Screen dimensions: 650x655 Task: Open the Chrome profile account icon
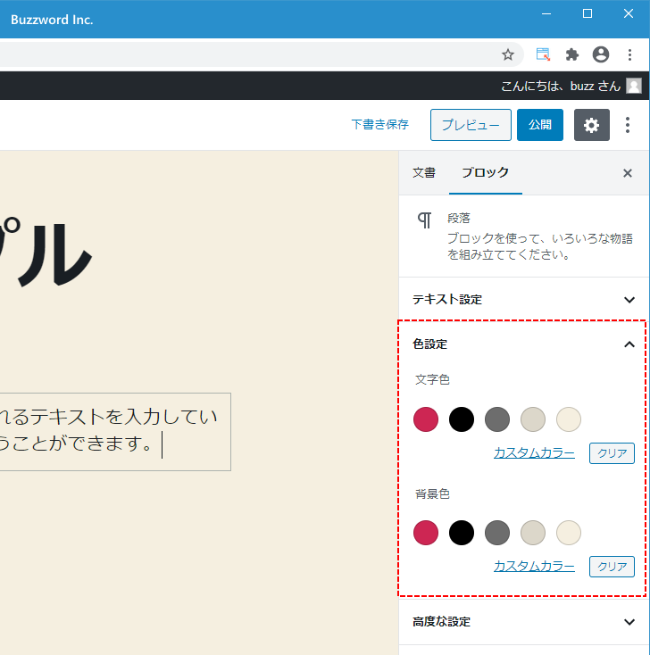(601, 54)
